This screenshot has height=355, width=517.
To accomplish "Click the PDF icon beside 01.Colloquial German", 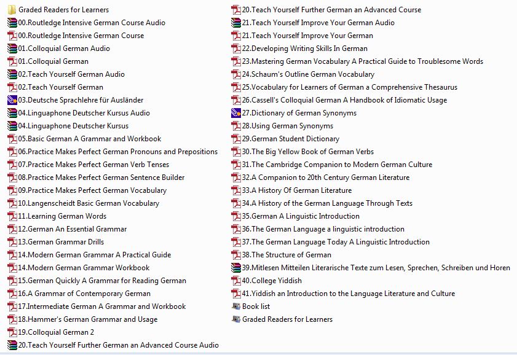I will [x=12, y=61].
